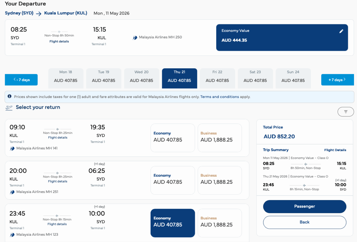Click the 19:35 arrival time at SYD
This screenshot has width=357, height=242.
(98, 127)
